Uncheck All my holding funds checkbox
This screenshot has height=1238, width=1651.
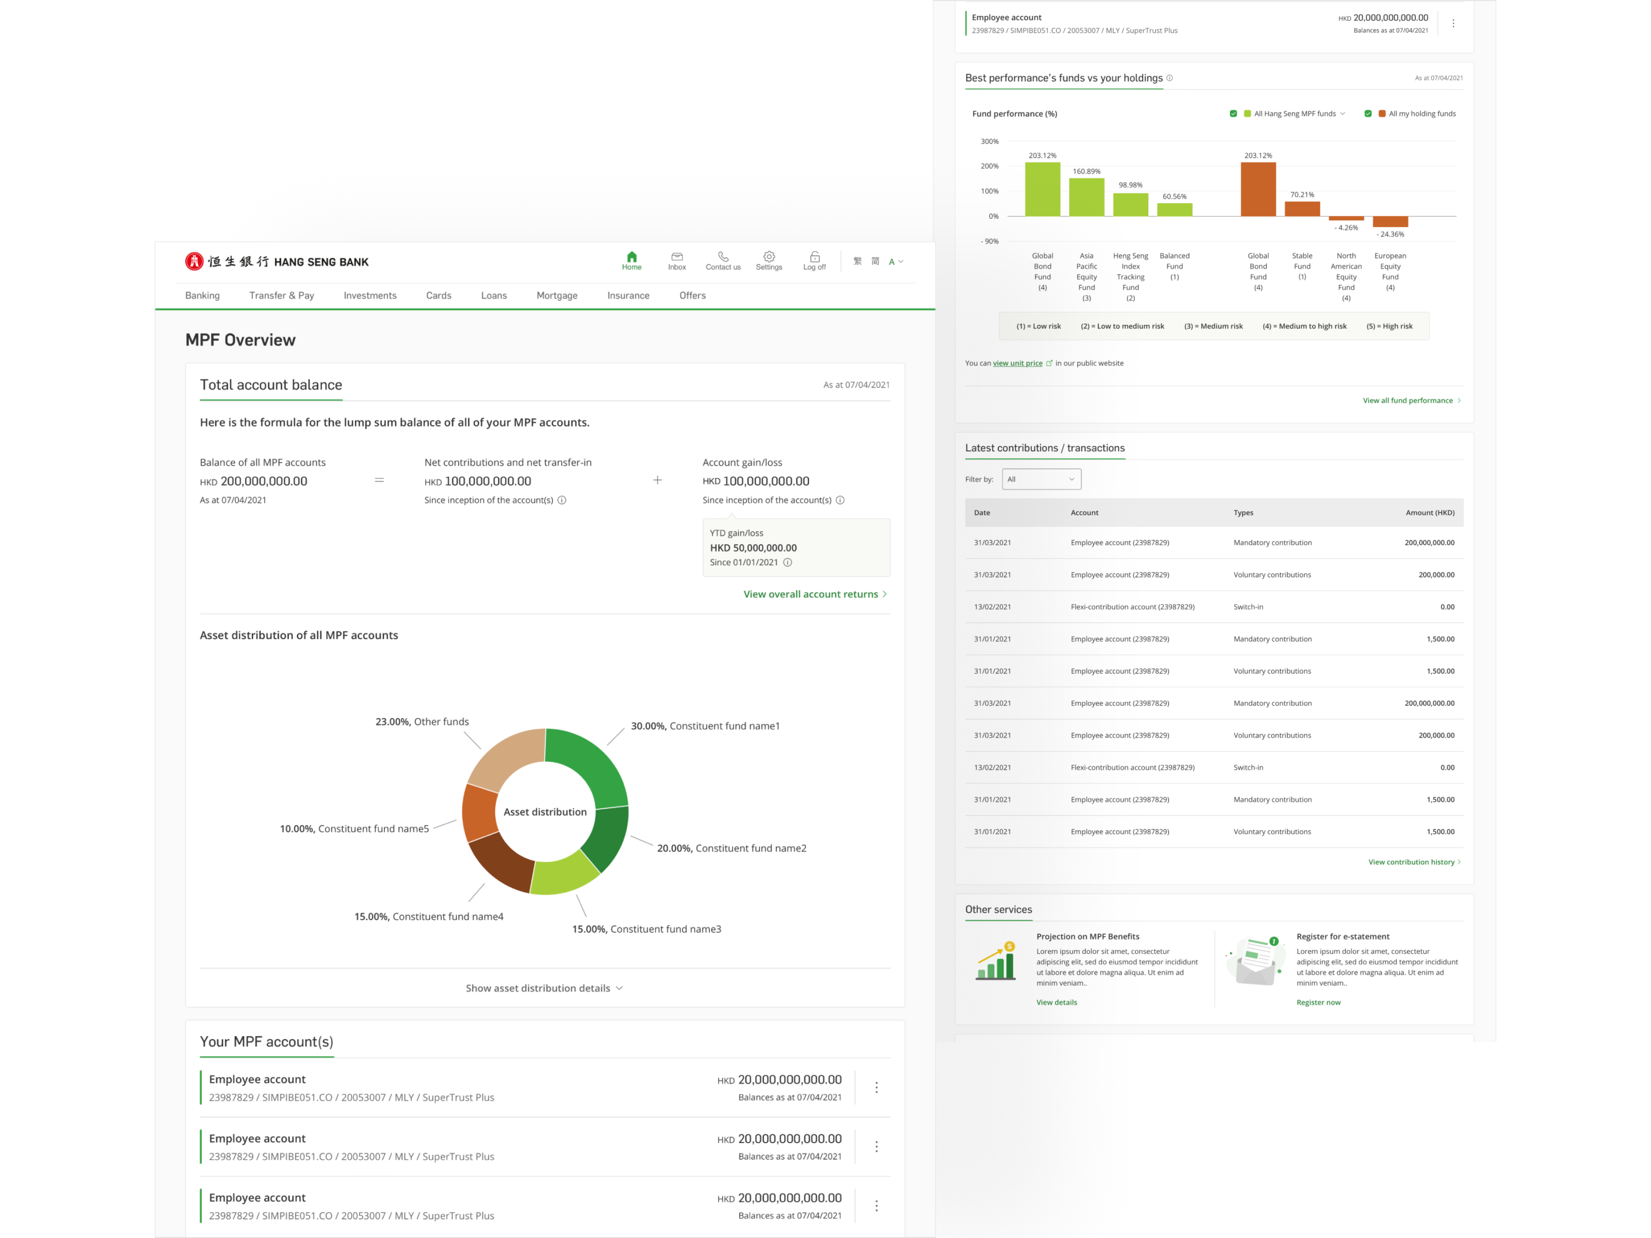[1368, 114]
